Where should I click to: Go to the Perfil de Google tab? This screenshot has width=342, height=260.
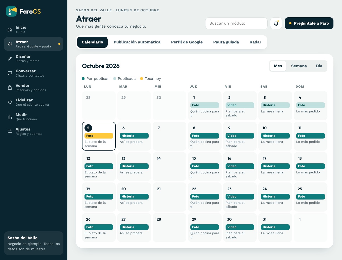pyautogui.click(x=187, y=42)
